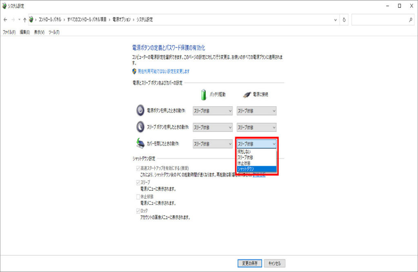The width and height of the screenshot is (418, 272).
Task: Click the green battery icon
Action: 204,94
